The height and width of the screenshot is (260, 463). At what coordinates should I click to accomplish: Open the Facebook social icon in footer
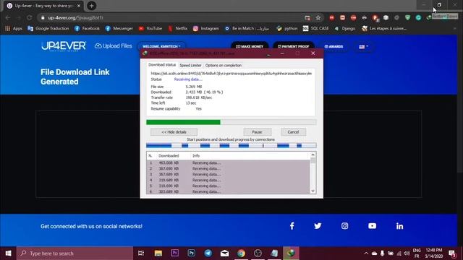tap(292, 226)
